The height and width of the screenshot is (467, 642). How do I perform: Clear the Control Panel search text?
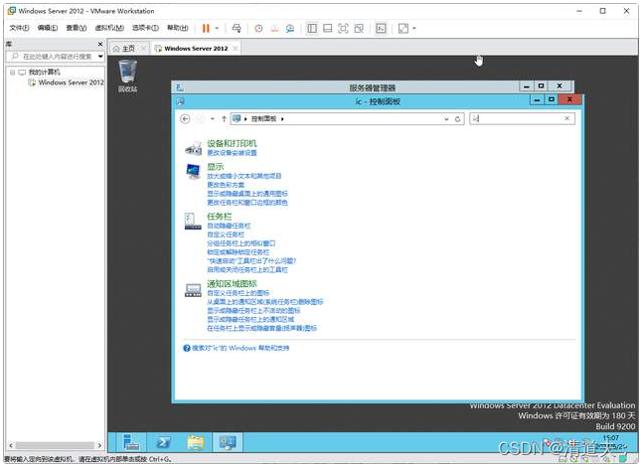tap(567, 118)
